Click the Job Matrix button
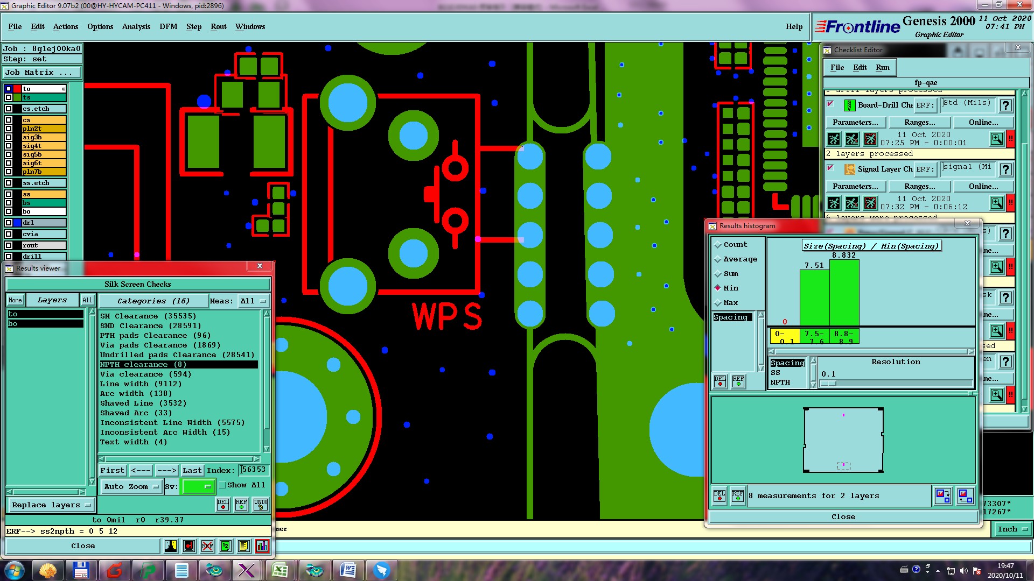Screen dimensions: 1034x581 coord(42,73)
